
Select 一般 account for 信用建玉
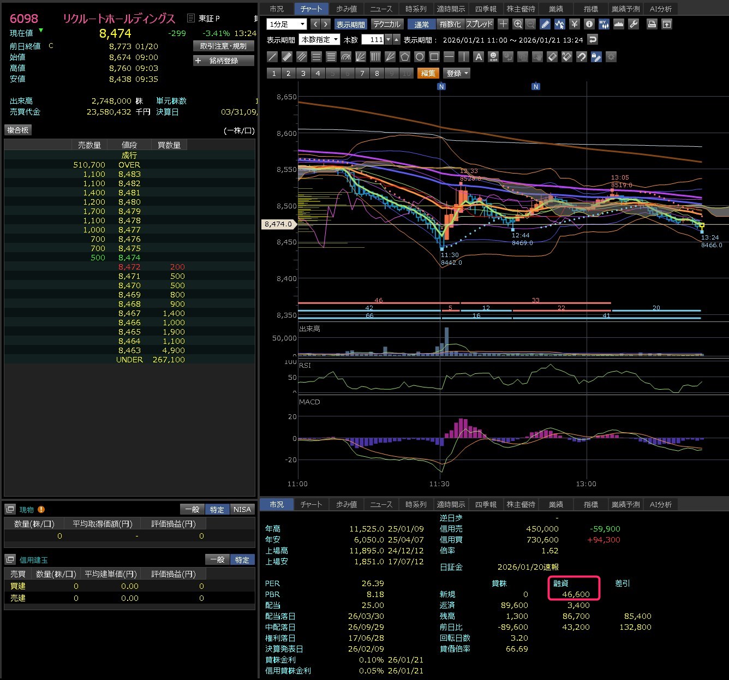click(217, 560)
